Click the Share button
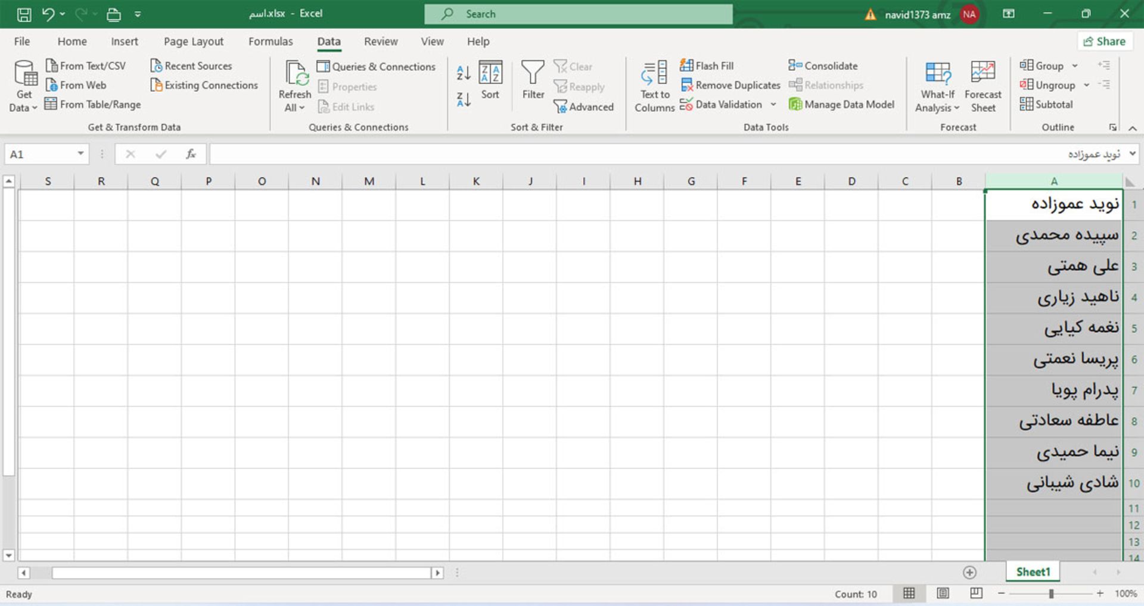Image resolution: width=1144 pixels, height=606 pixels. [1104, 42]
